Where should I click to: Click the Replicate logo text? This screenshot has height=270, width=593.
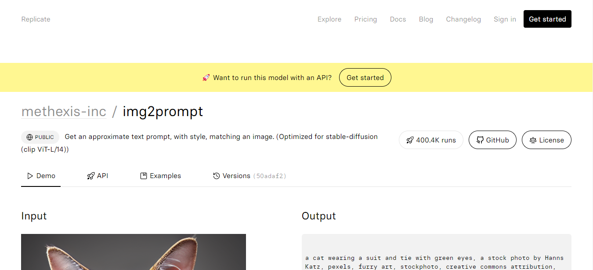36,19
